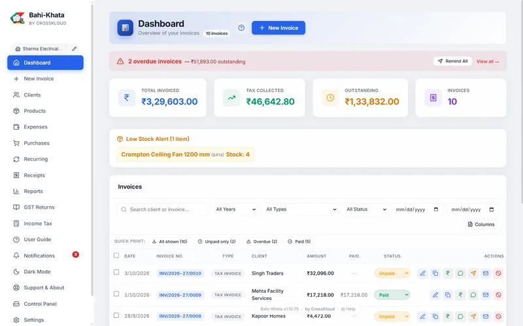The height and width of the screenshot is (326, 523).
Task: Click the clock icon on the Outstanding card
Action: point(330,97)
